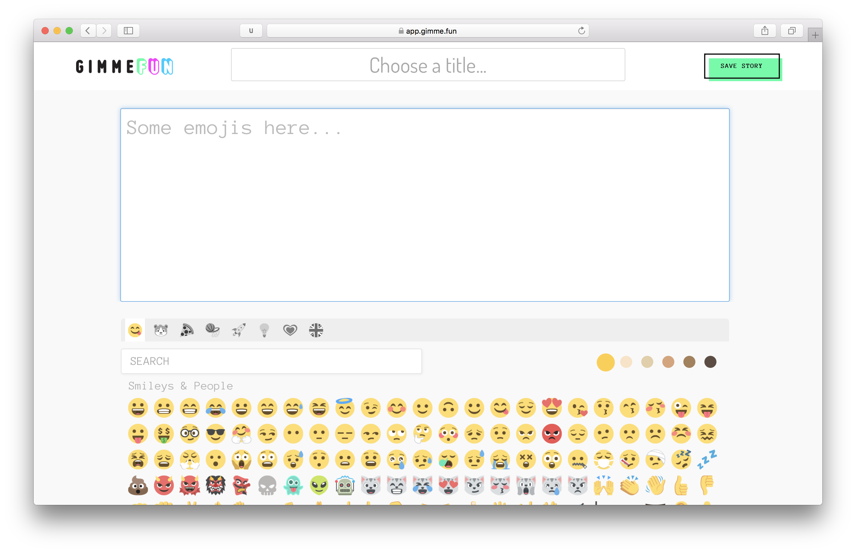Image resolution: width=856 pixels, height=553 pixels.
Task: Insert the green alien head emoji
Action: tap(319, 485)
